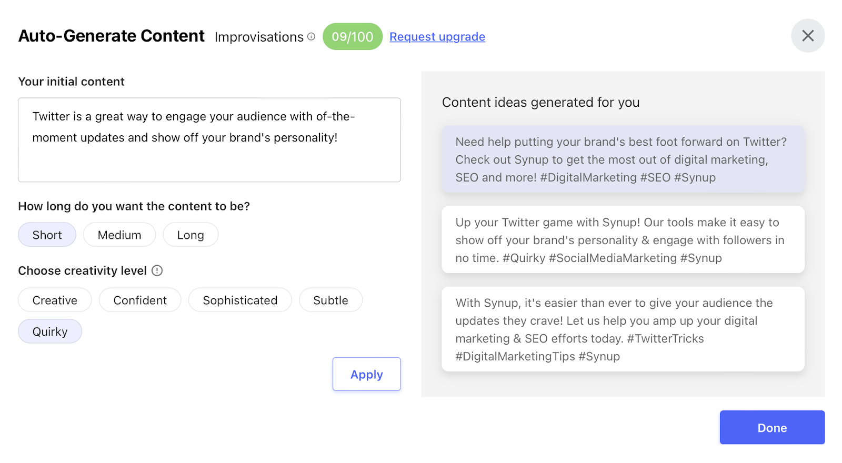Select the 'With Synup, it's easier' idea
The width and height of the screenshot is (842, 463).
click(x=623, y=329)
